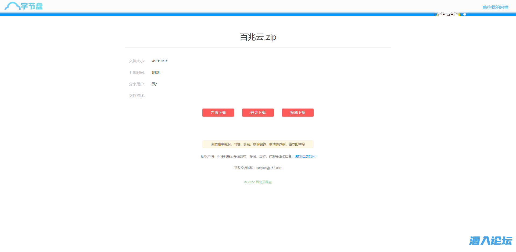Click the 文件描述 label
Screen dimensions: 516x252
point(137,96)
